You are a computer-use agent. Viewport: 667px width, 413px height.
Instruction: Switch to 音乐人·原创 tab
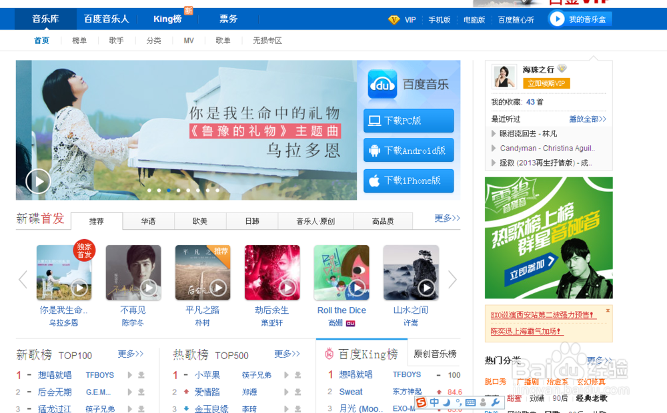coord(315,221)
